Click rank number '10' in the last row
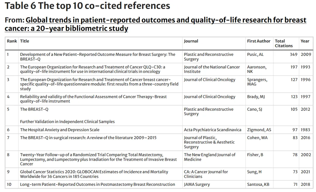The image size is (316, 192). tap(9, 184)
